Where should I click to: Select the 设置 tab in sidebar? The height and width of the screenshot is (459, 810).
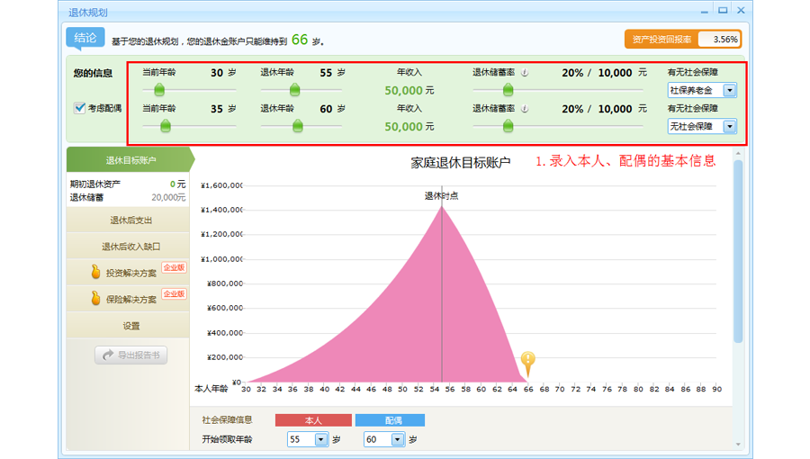point(130,326)
